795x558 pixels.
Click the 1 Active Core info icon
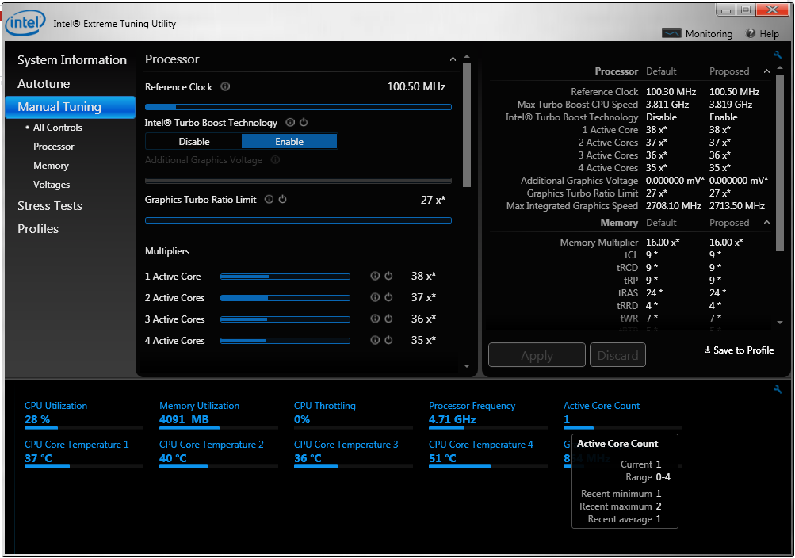(375, 276)
